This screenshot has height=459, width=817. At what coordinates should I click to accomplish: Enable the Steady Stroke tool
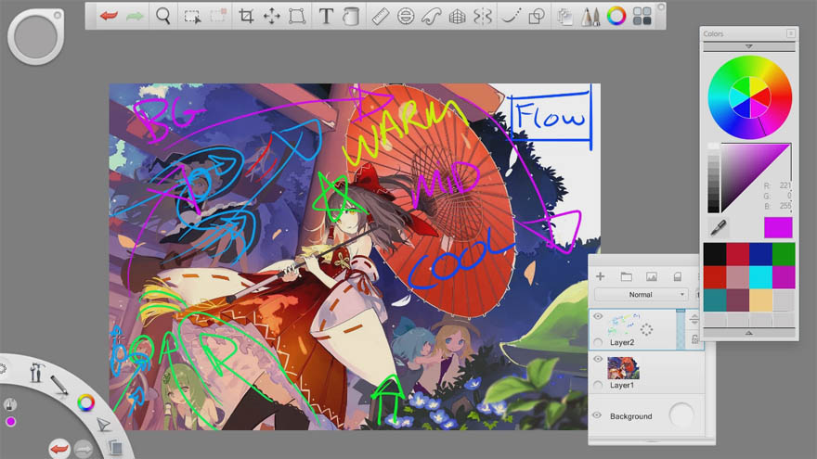(x=512, y=17)
